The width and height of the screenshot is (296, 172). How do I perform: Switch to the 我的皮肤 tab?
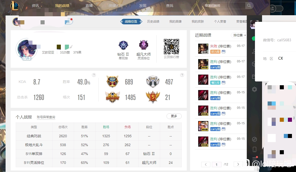coord(198,22)
